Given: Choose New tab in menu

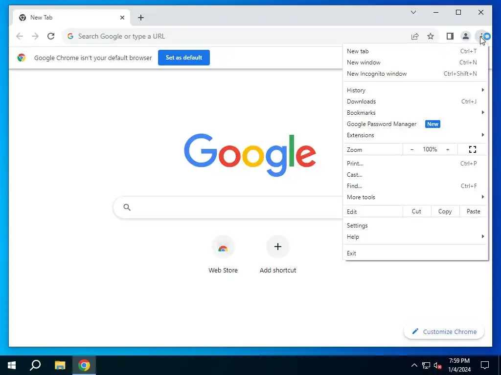Looking at the screenshot, I should click(x=415, y=51).
